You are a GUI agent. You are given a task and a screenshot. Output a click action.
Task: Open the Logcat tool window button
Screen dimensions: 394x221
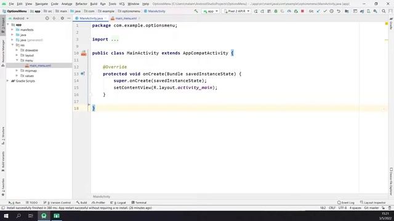[118, 203]
